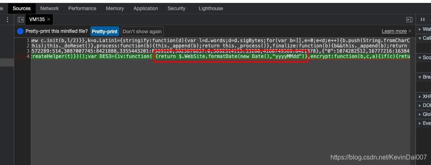Click the vertical scrollbar of code editor
Image resolution: width=431 pixels, height=165 pixels.
(x=413, y=102)
